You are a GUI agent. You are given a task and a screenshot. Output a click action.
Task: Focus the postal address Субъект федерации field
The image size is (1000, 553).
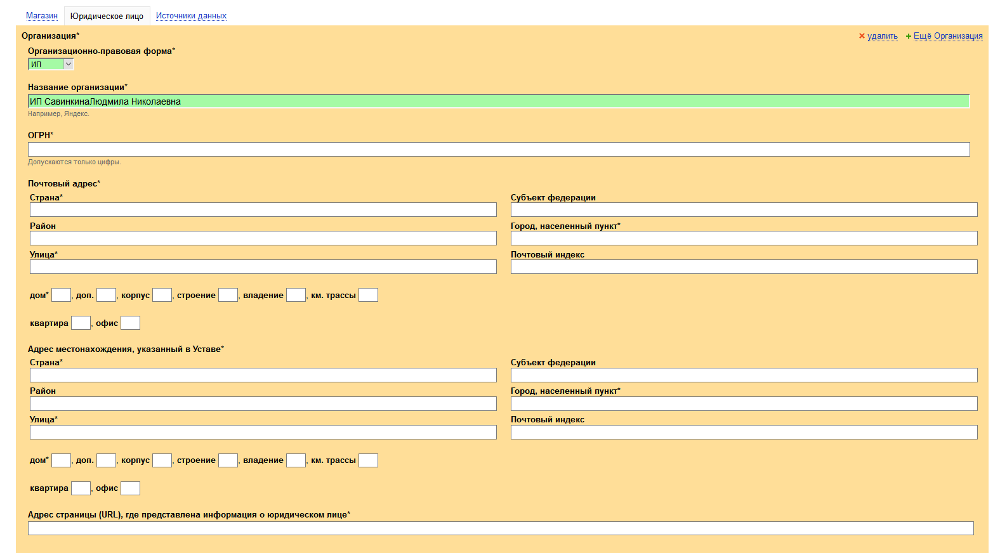[744, 210]
